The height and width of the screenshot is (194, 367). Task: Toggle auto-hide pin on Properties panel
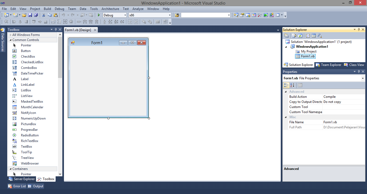(359, 72)
